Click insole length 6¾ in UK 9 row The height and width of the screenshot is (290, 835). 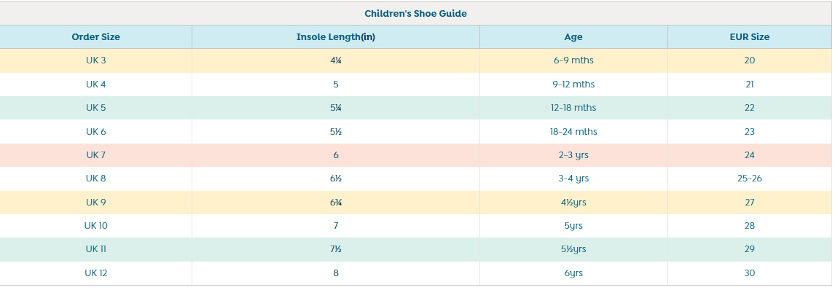coord(335,203)
